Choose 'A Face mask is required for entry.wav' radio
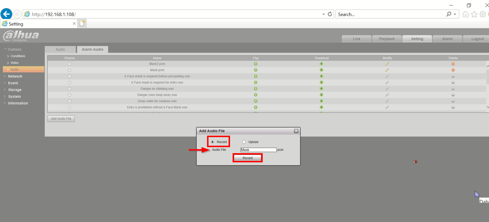The width and height of the screenshot is (489, 222). tap(69, 83)
